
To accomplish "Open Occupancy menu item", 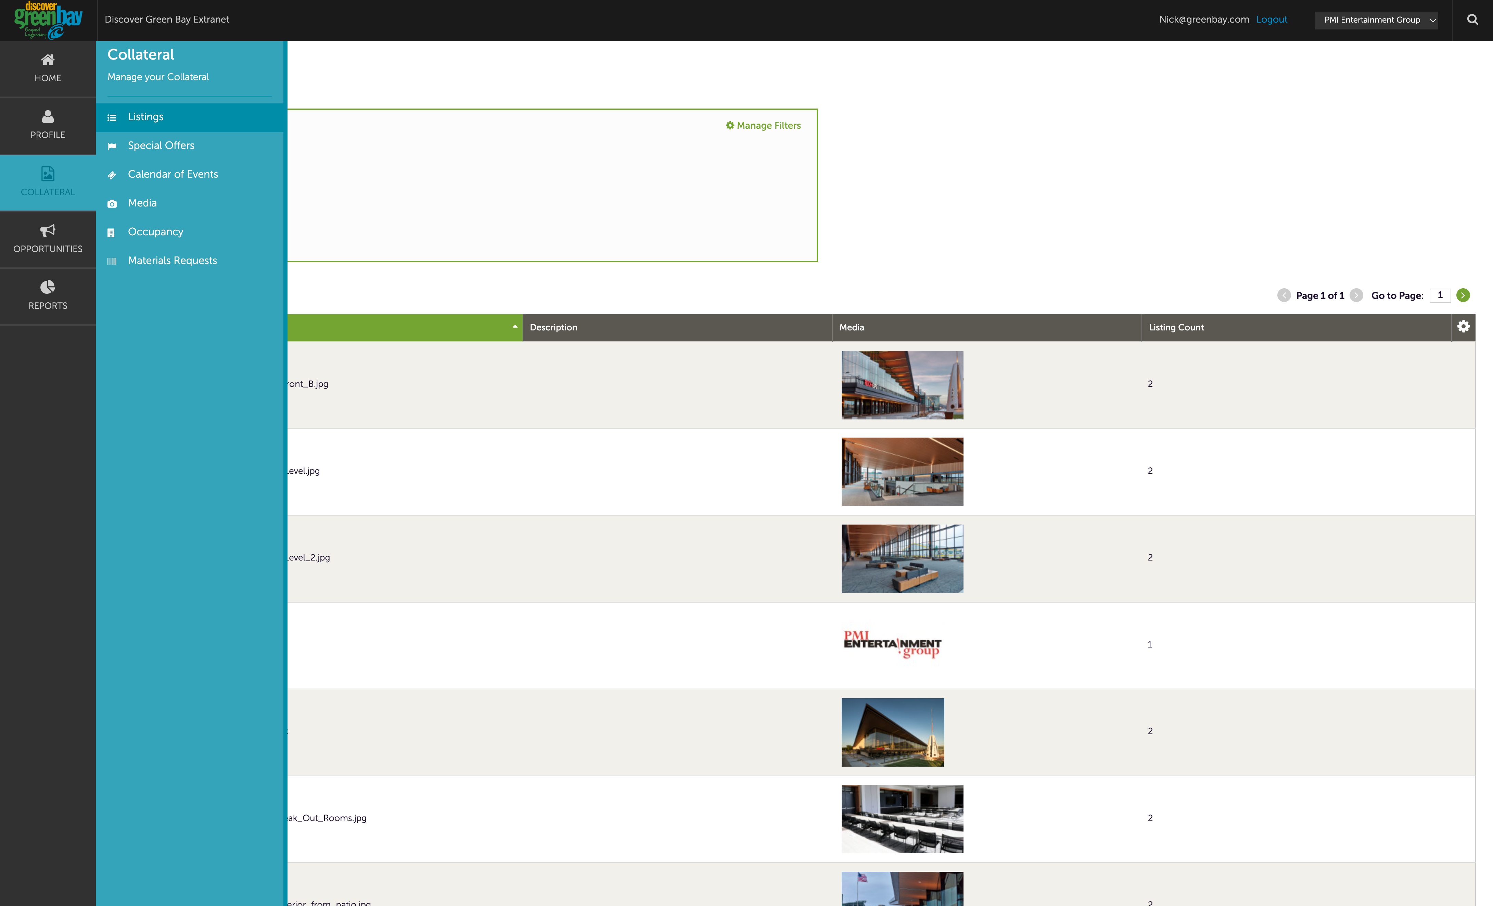I will 190,232.
